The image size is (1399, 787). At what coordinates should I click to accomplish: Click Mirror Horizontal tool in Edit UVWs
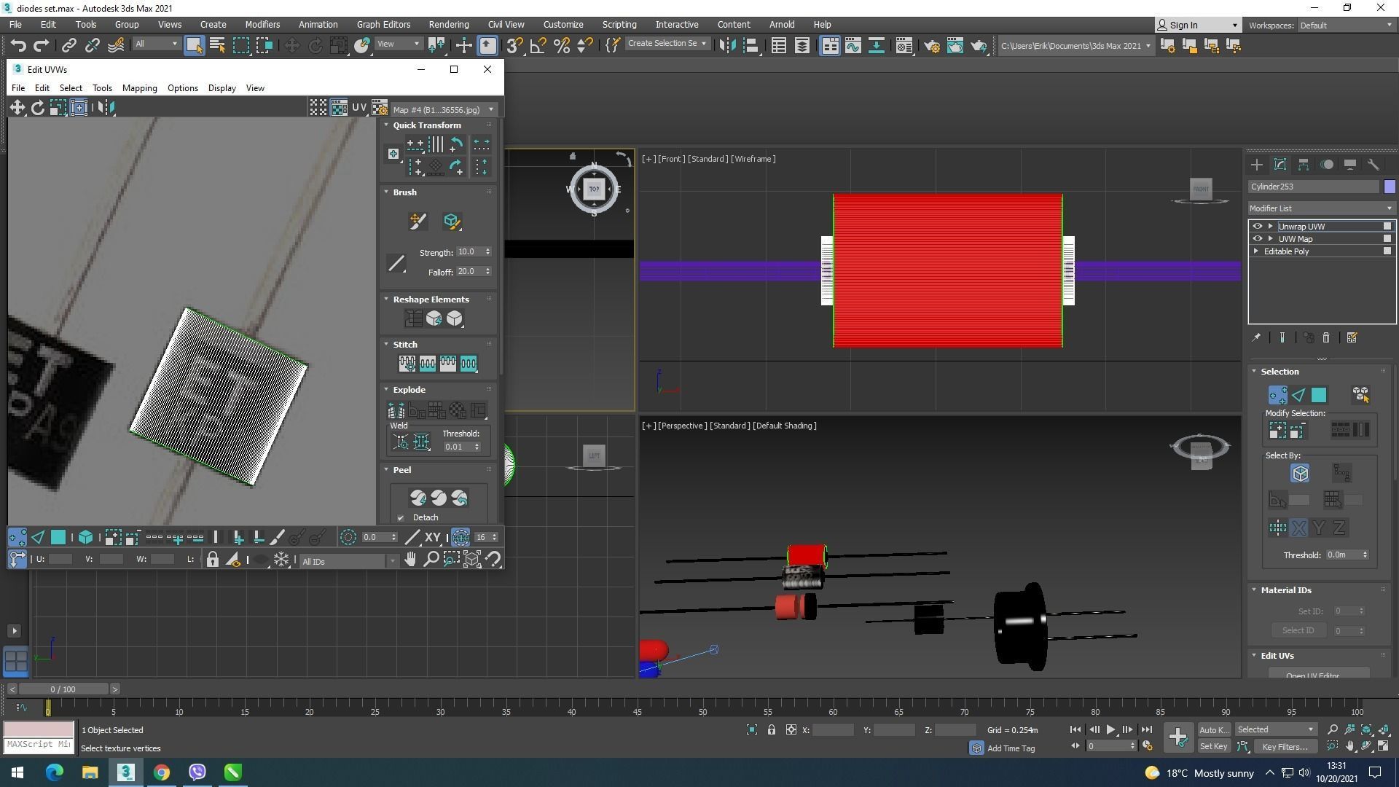click(x=106, y=108)
